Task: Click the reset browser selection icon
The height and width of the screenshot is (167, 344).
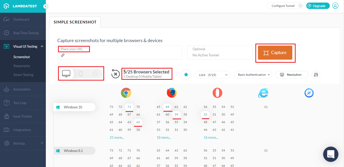Action: [115, 74]
